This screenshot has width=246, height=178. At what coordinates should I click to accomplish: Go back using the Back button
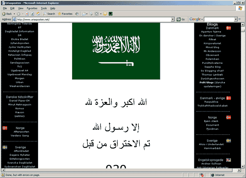(x=7, y=14)
